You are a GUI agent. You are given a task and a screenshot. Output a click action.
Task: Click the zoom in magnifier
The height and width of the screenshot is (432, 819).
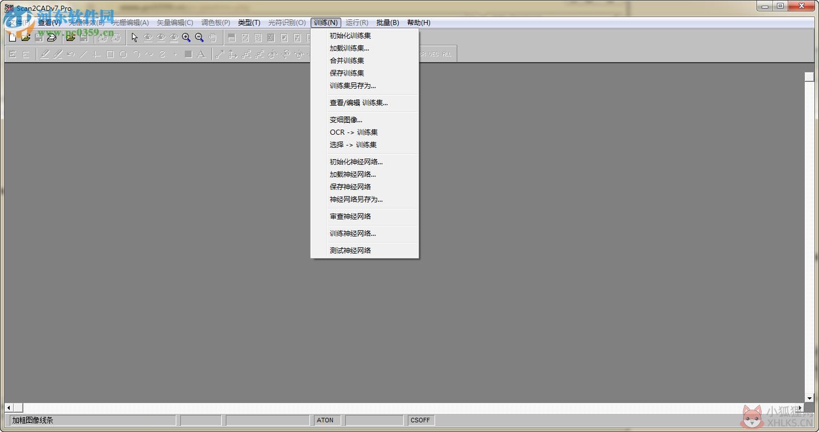pos(186,38)
